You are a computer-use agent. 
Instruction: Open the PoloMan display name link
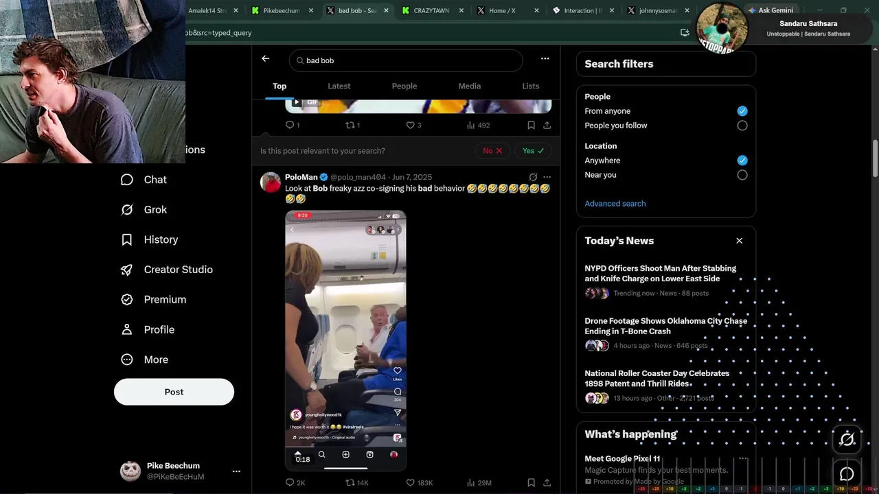coord(301,177)
